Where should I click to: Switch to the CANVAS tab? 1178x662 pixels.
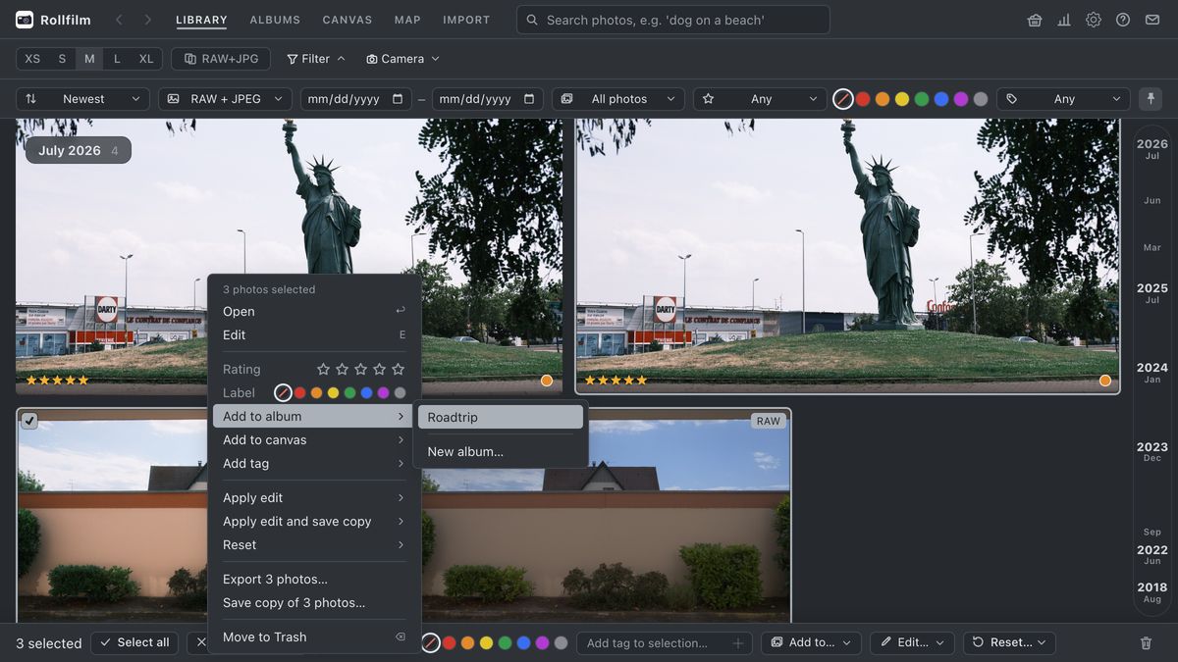(348, 20)
